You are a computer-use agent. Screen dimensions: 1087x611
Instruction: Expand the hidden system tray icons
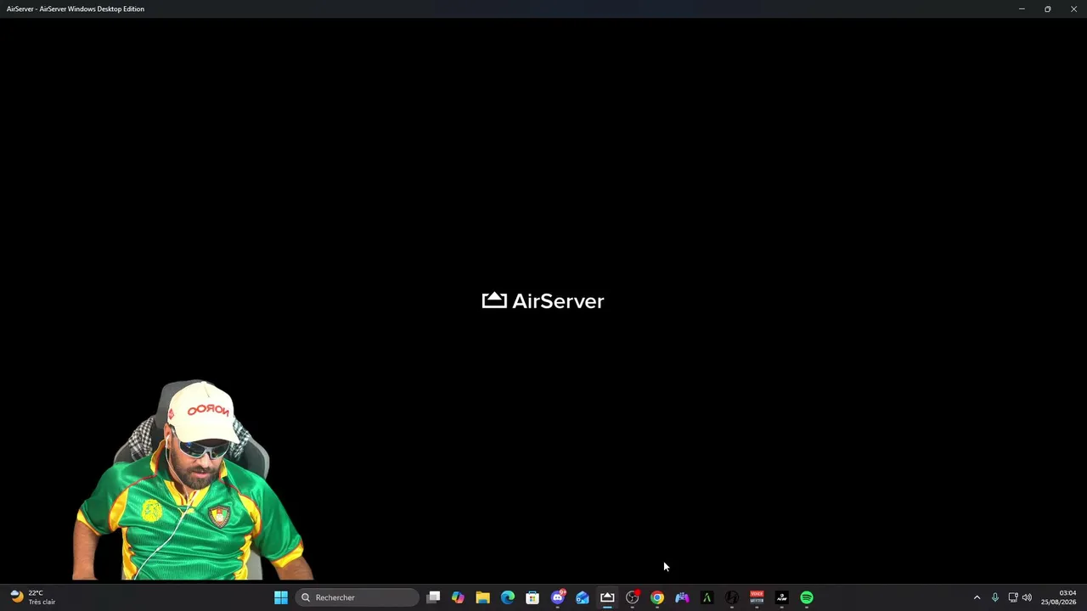[977, 597]
